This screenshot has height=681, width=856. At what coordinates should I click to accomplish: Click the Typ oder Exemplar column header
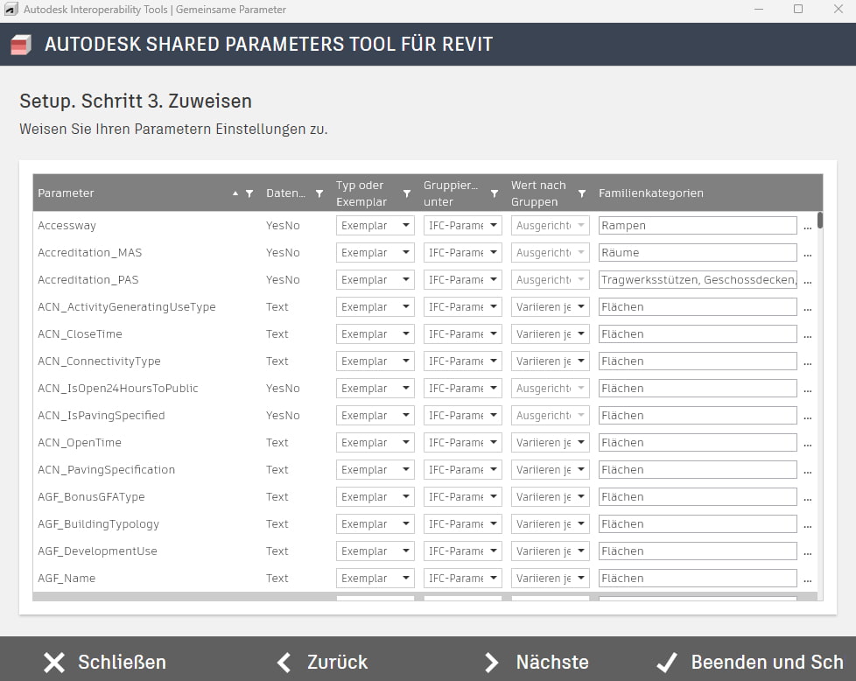(361, 193)
